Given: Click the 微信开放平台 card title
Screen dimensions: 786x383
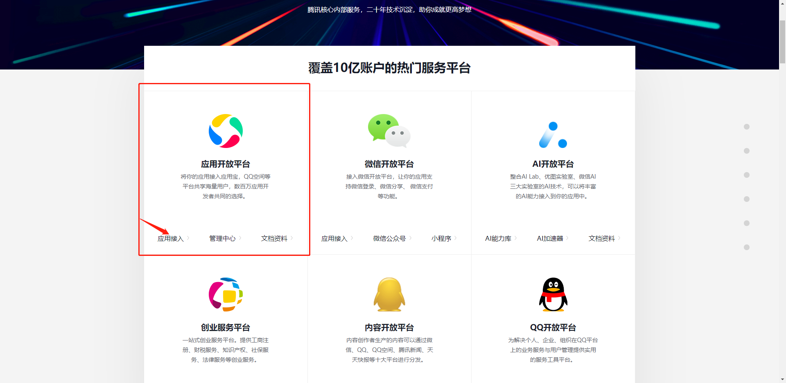Looking at the screenshot, I should click(x=389, y=164).
